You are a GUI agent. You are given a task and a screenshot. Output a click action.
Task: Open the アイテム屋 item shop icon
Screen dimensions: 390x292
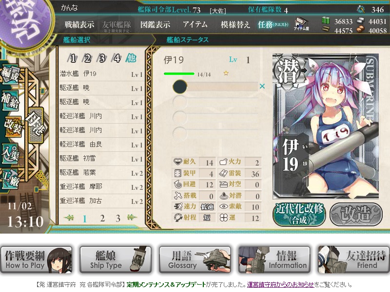[x=301, y=24]
